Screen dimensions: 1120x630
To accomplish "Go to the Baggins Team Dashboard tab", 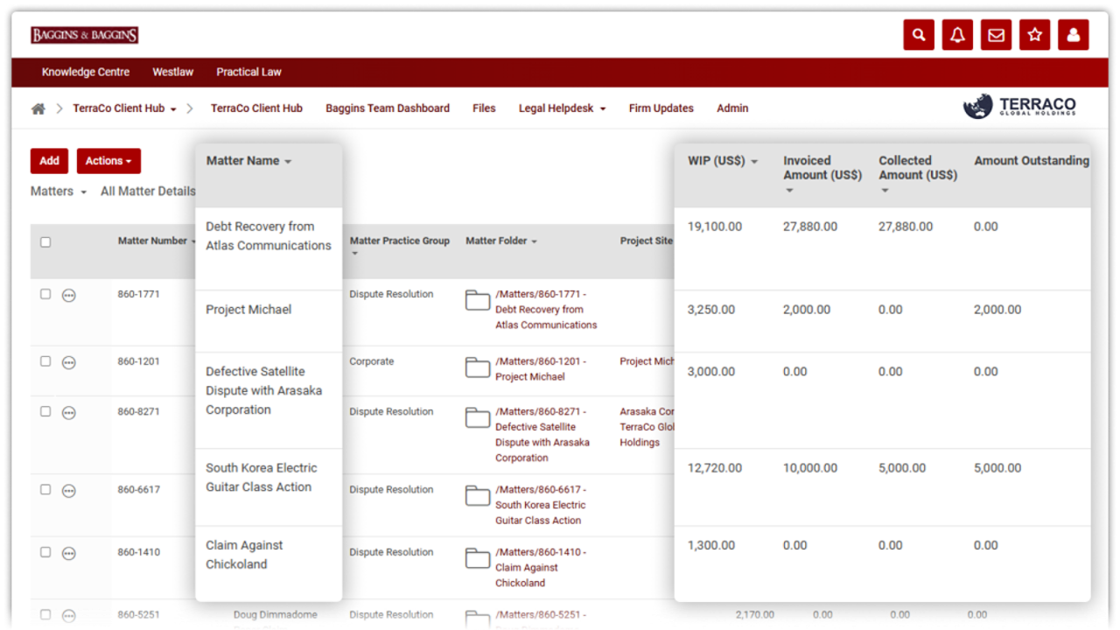I will (388, 108).
